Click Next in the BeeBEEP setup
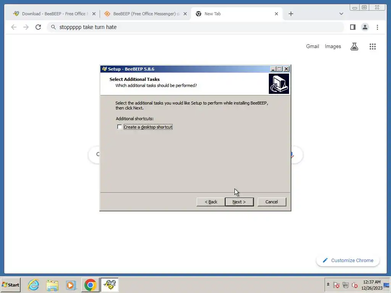391x293 pixels. click(239, 202)
